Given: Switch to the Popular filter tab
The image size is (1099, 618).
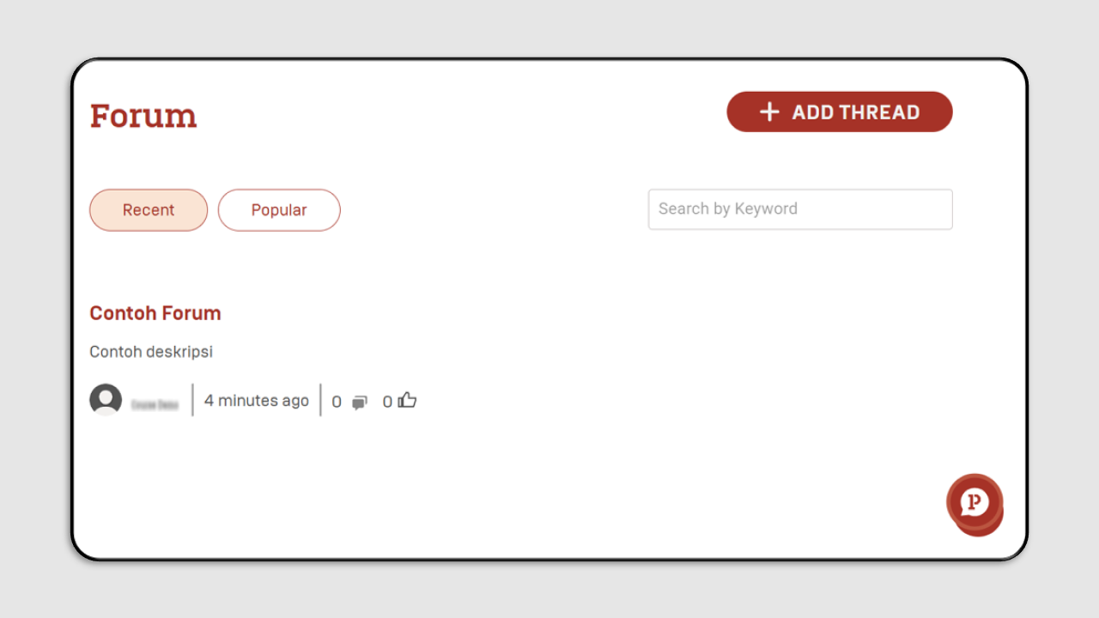Looking at the screenshot, I should coord(279,210).
